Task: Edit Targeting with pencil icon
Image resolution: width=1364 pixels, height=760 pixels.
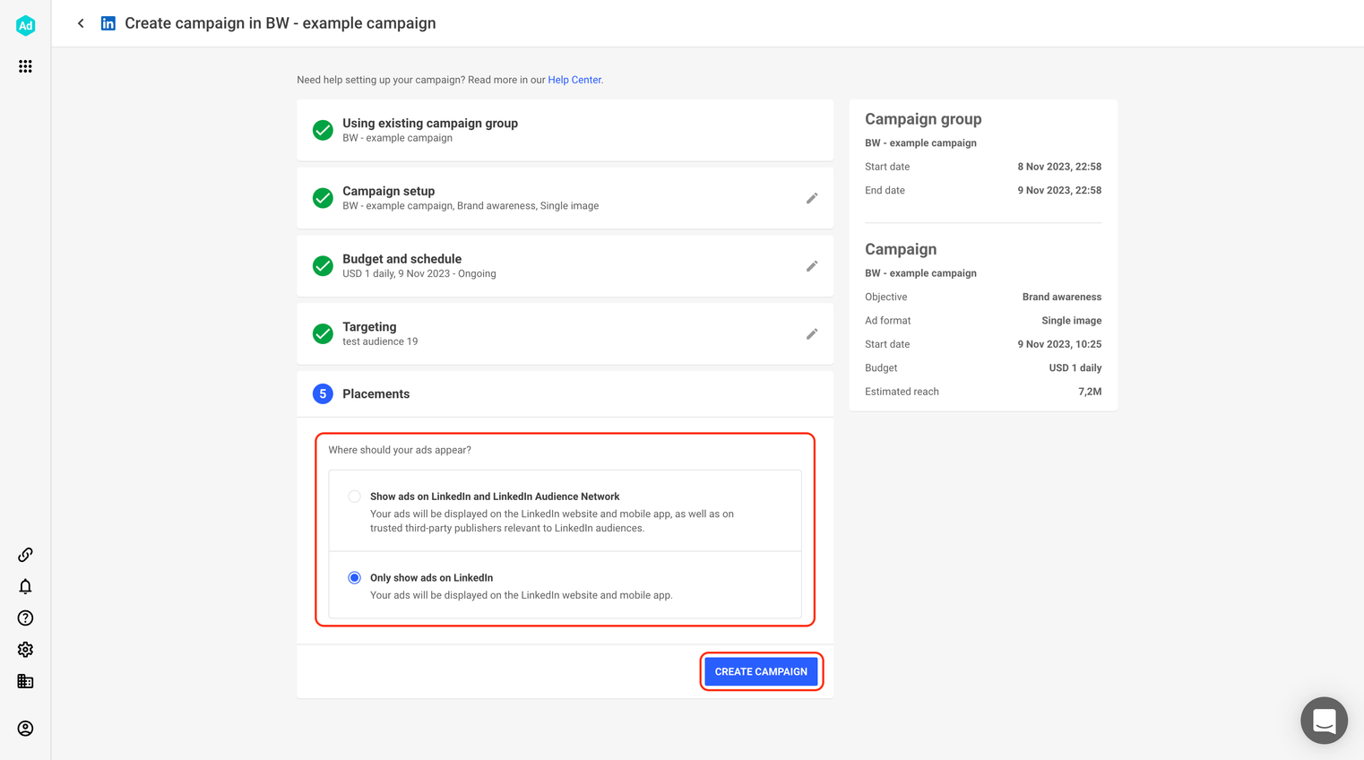Action: (x=812, y=334)
